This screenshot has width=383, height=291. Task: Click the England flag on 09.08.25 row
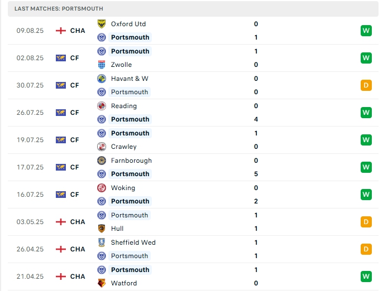pos(61,31)
